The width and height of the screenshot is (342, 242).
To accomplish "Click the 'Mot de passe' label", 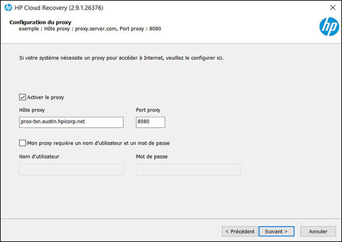I will (x=152, y=156).
